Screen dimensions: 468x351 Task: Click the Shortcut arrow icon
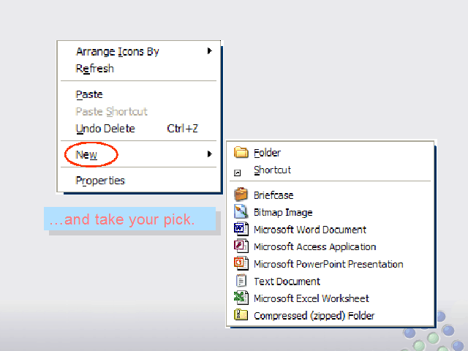tap(238, 173)
